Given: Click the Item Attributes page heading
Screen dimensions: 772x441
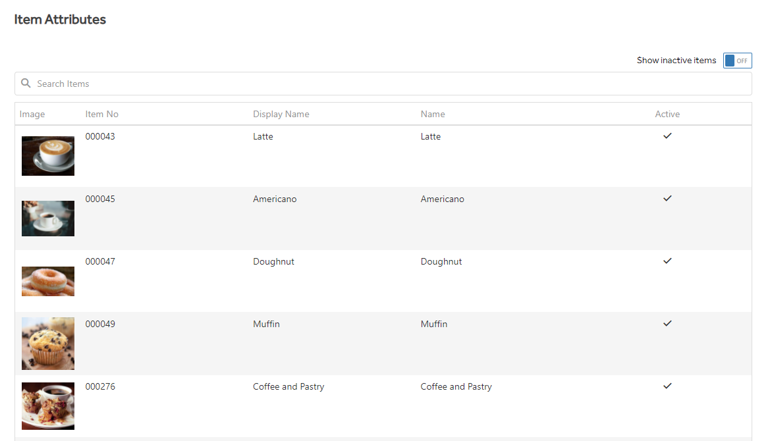Looking at the screenshot, I should click(60, 19).
